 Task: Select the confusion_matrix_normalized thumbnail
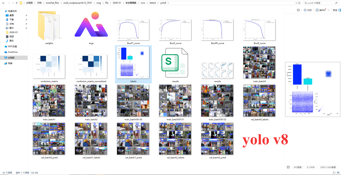(x=91, y=67)
